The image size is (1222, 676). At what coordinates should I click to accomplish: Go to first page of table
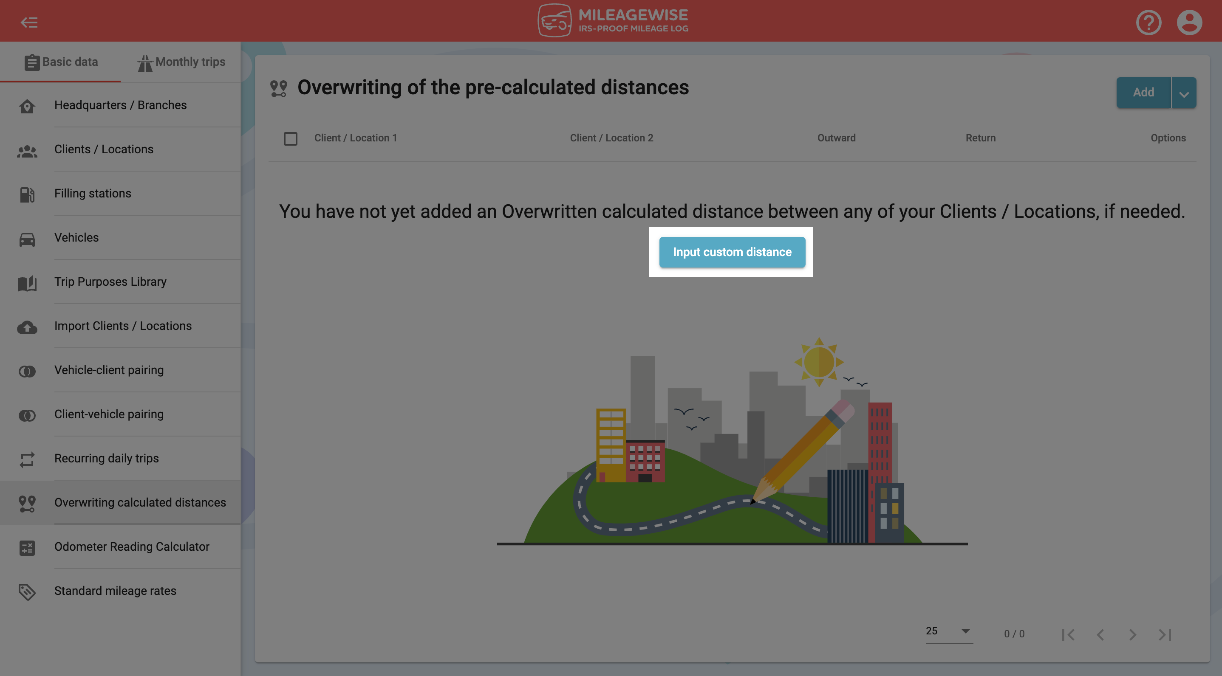1068,634
